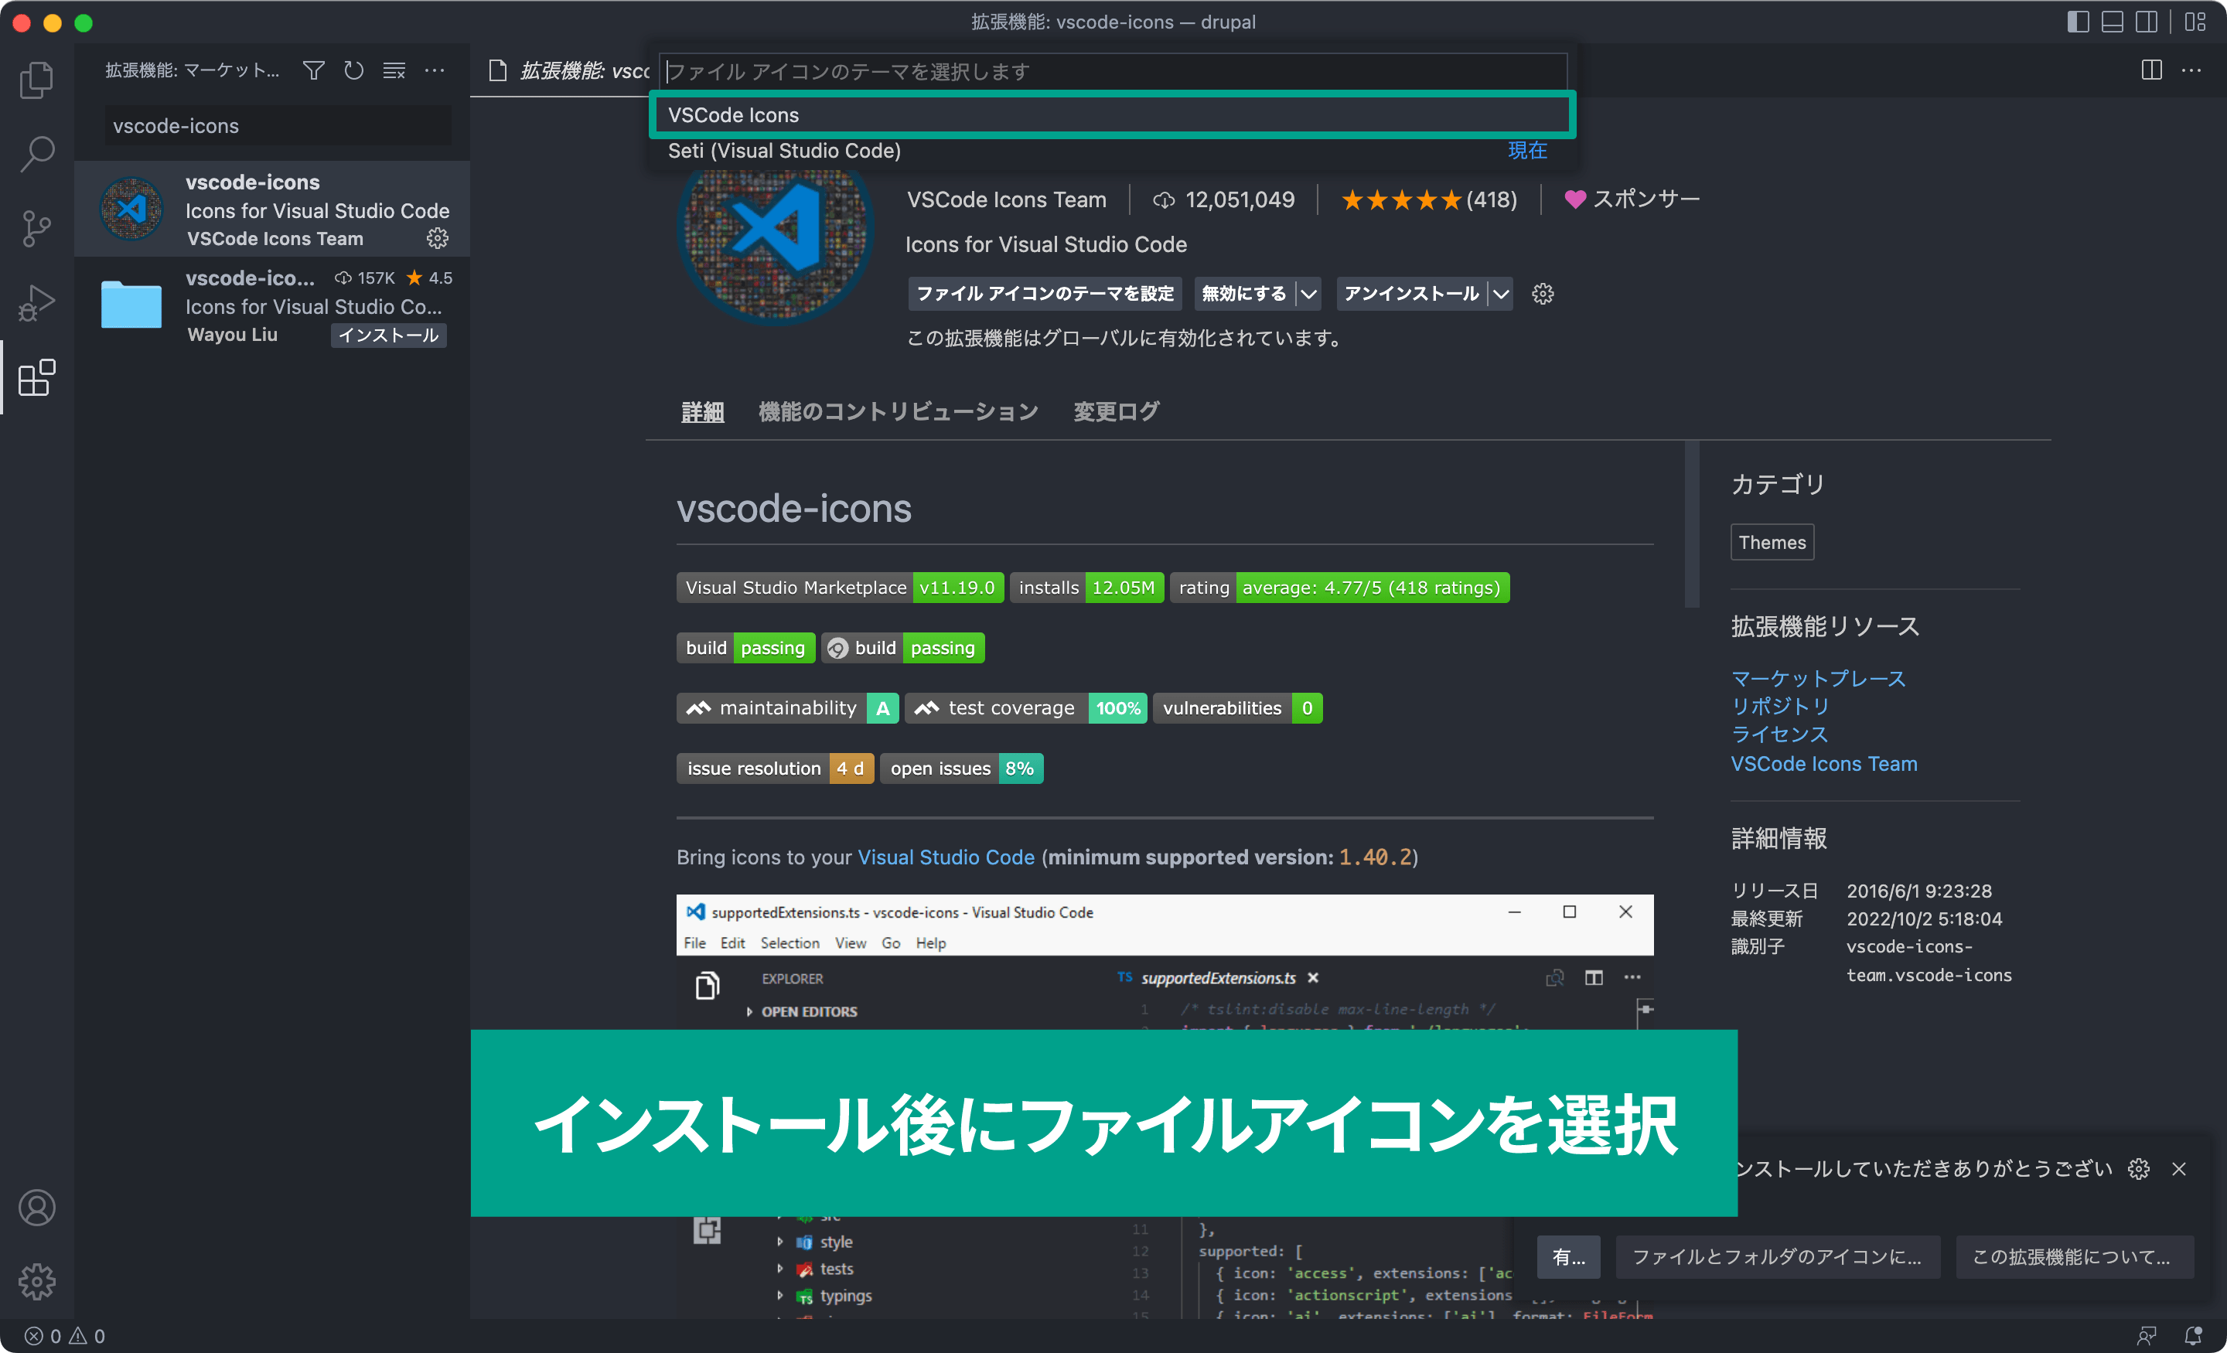The image size is (2227, 1353).
Task: Open the Source Control view
Action: coord(37,228)
